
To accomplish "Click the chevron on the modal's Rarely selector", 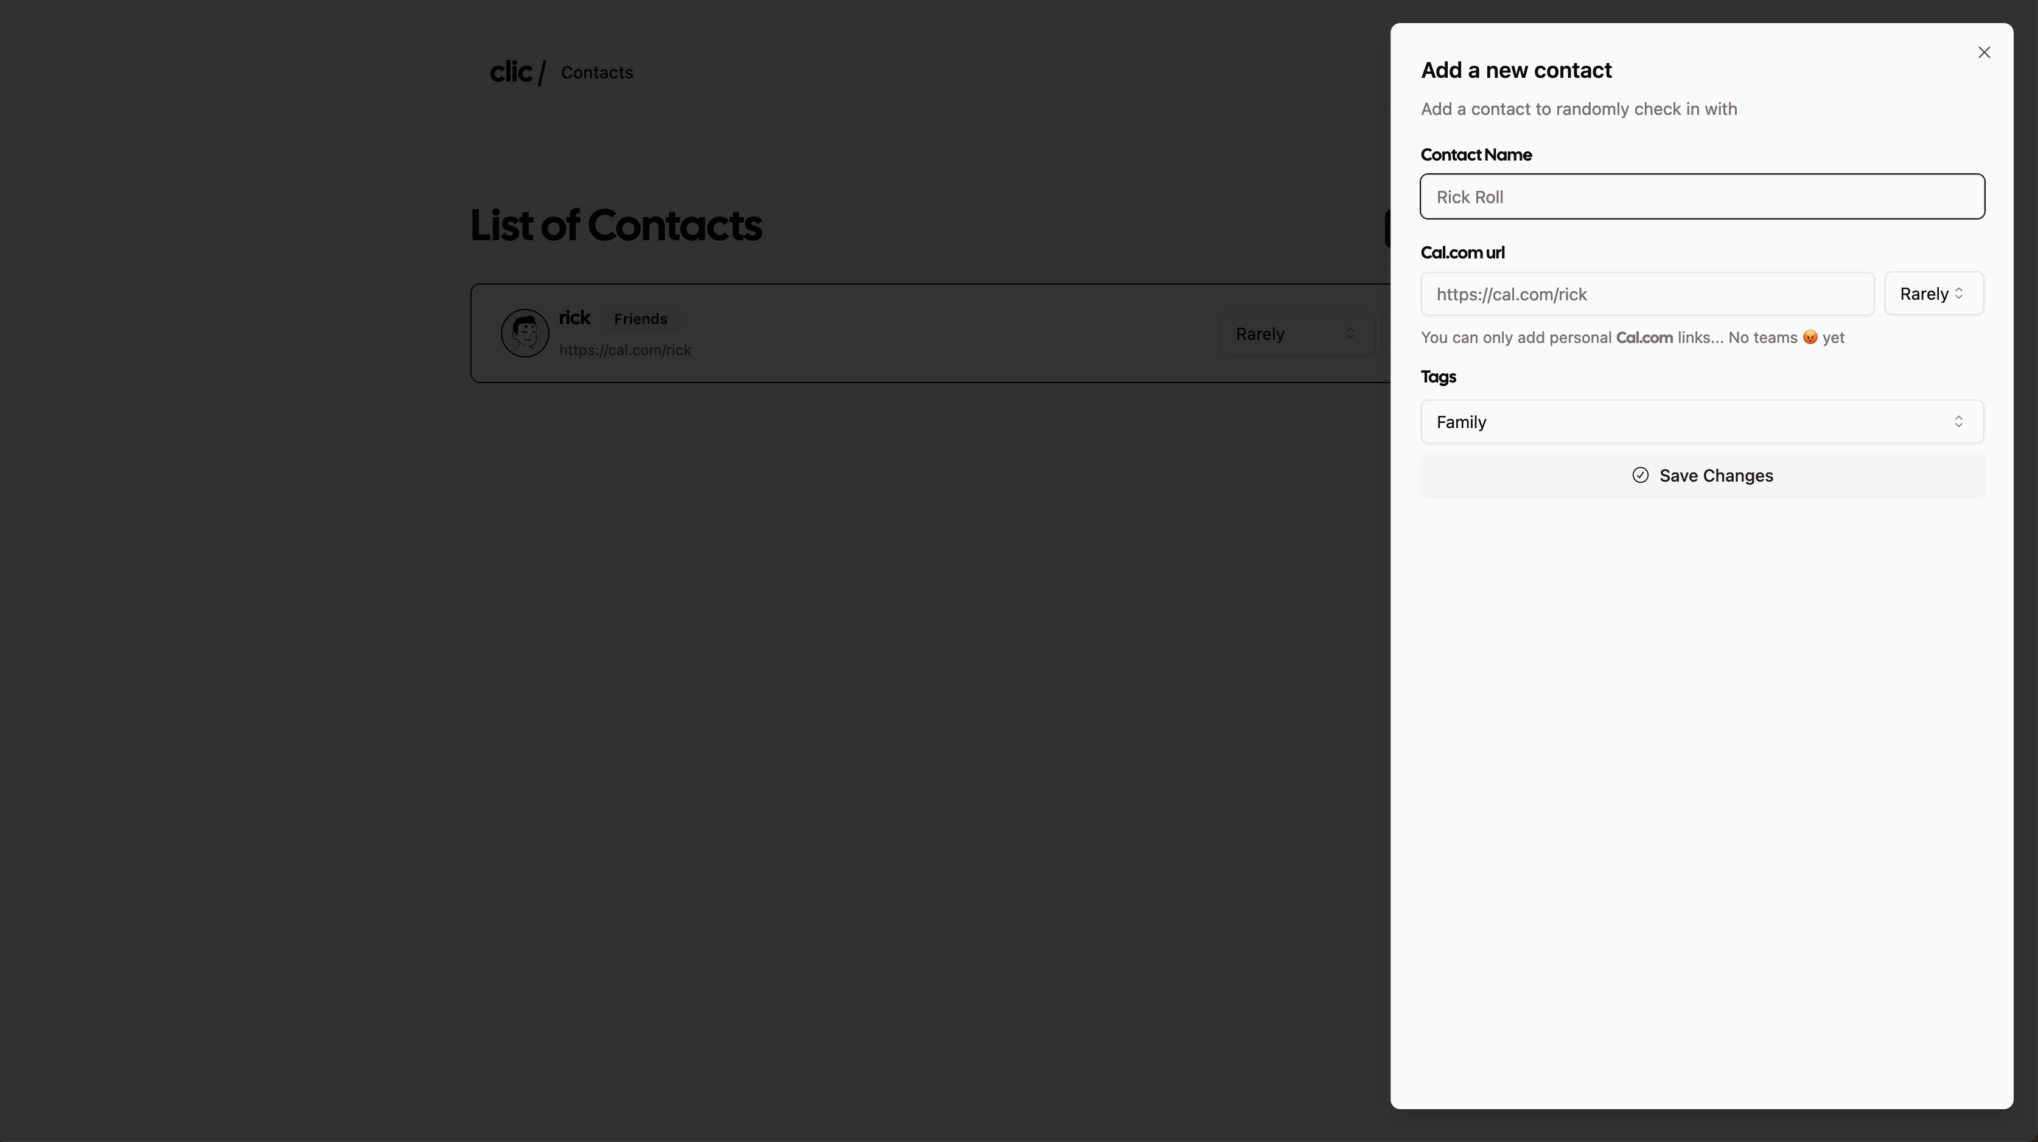I will point(1959,293).
